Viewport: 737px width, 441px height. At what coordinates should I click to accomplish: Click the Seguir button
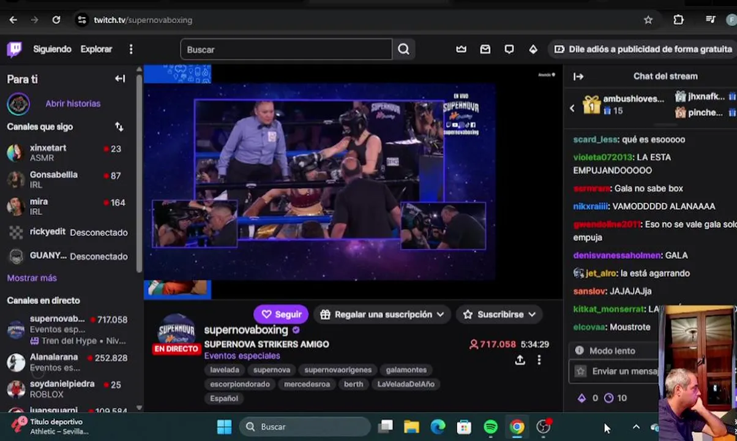coord(281,314)
